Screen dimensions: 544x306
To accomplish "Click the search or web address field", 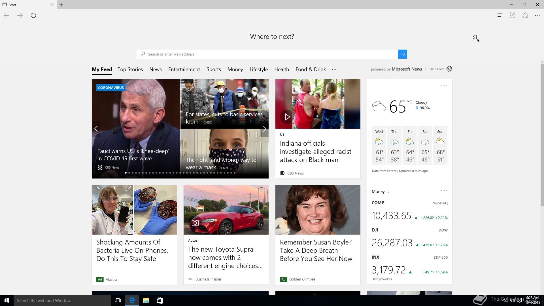I will coord(267,54).
